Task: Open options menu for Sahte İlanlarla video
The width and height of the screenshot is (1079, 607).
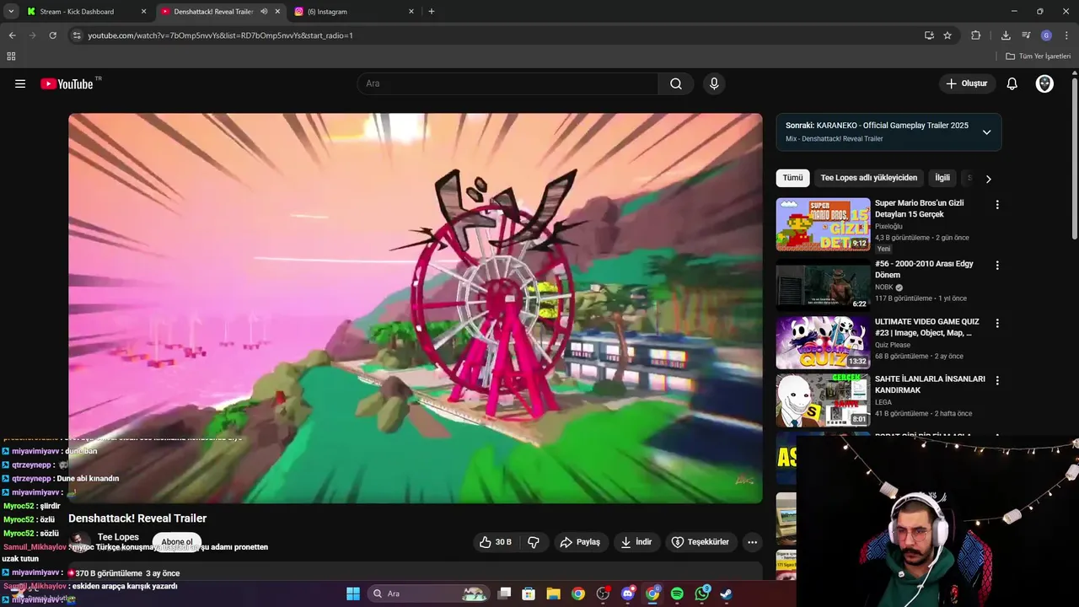Action: tap(997, 380)
